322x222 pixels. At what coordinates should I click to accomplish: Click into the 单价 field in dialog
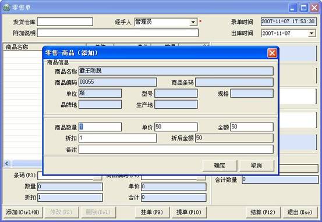click(x=176, y=127)
